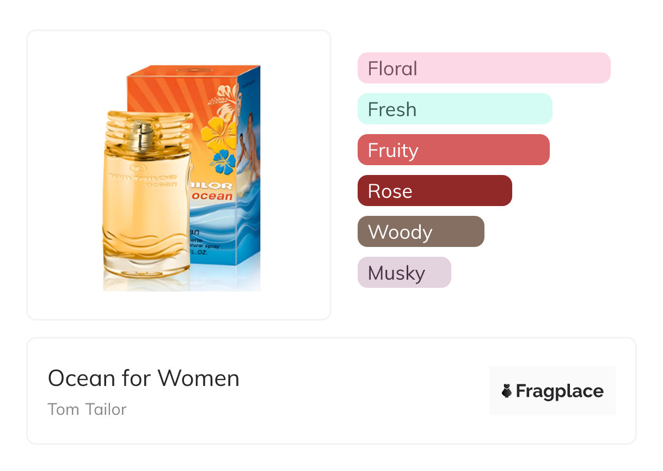Click the Woody accord bar

click(420, 232)
